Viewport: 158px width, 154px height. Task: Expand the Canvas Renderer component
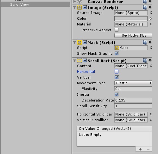pos(75,2)
